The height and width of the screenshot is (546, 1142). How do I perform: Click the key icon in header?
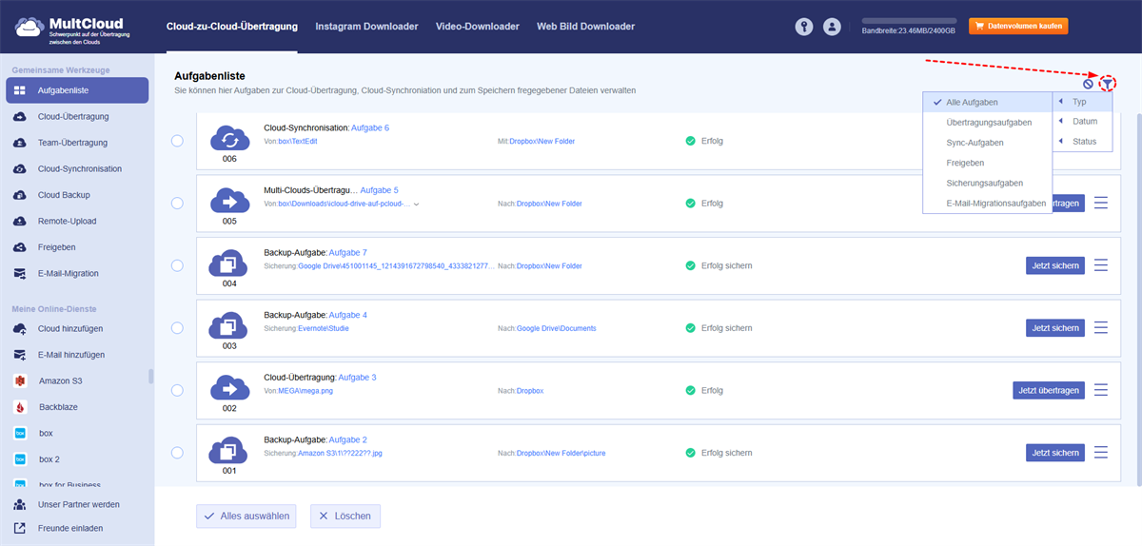point(804,28)
